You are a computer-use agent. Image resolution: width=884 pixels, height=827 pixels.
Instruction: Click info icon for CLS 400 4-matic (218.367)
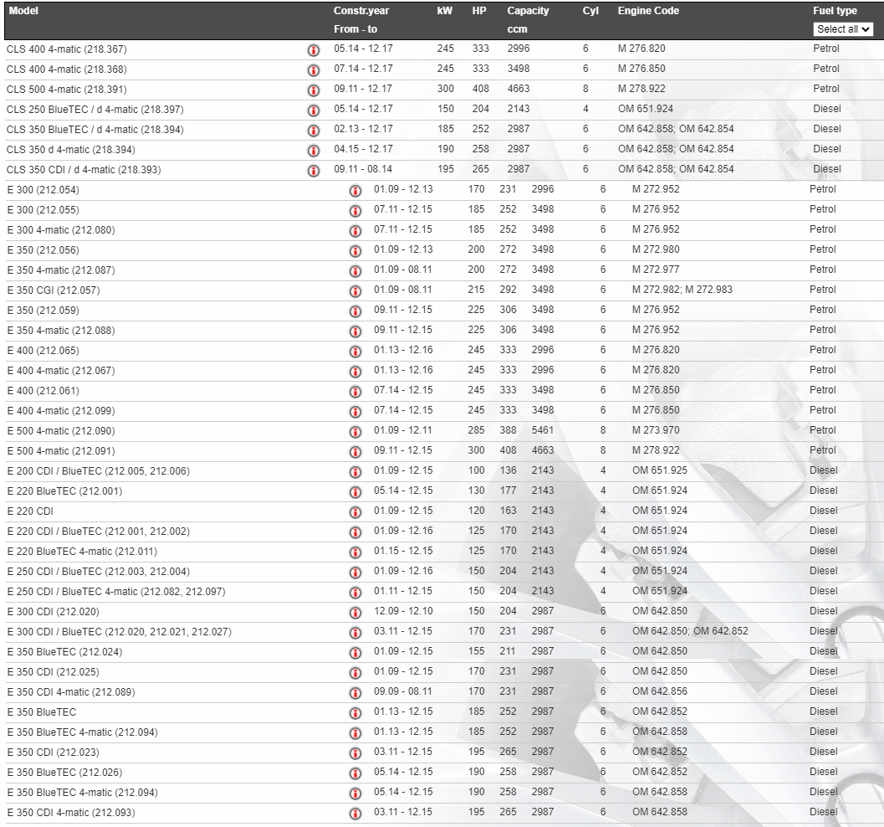[314, 50]
